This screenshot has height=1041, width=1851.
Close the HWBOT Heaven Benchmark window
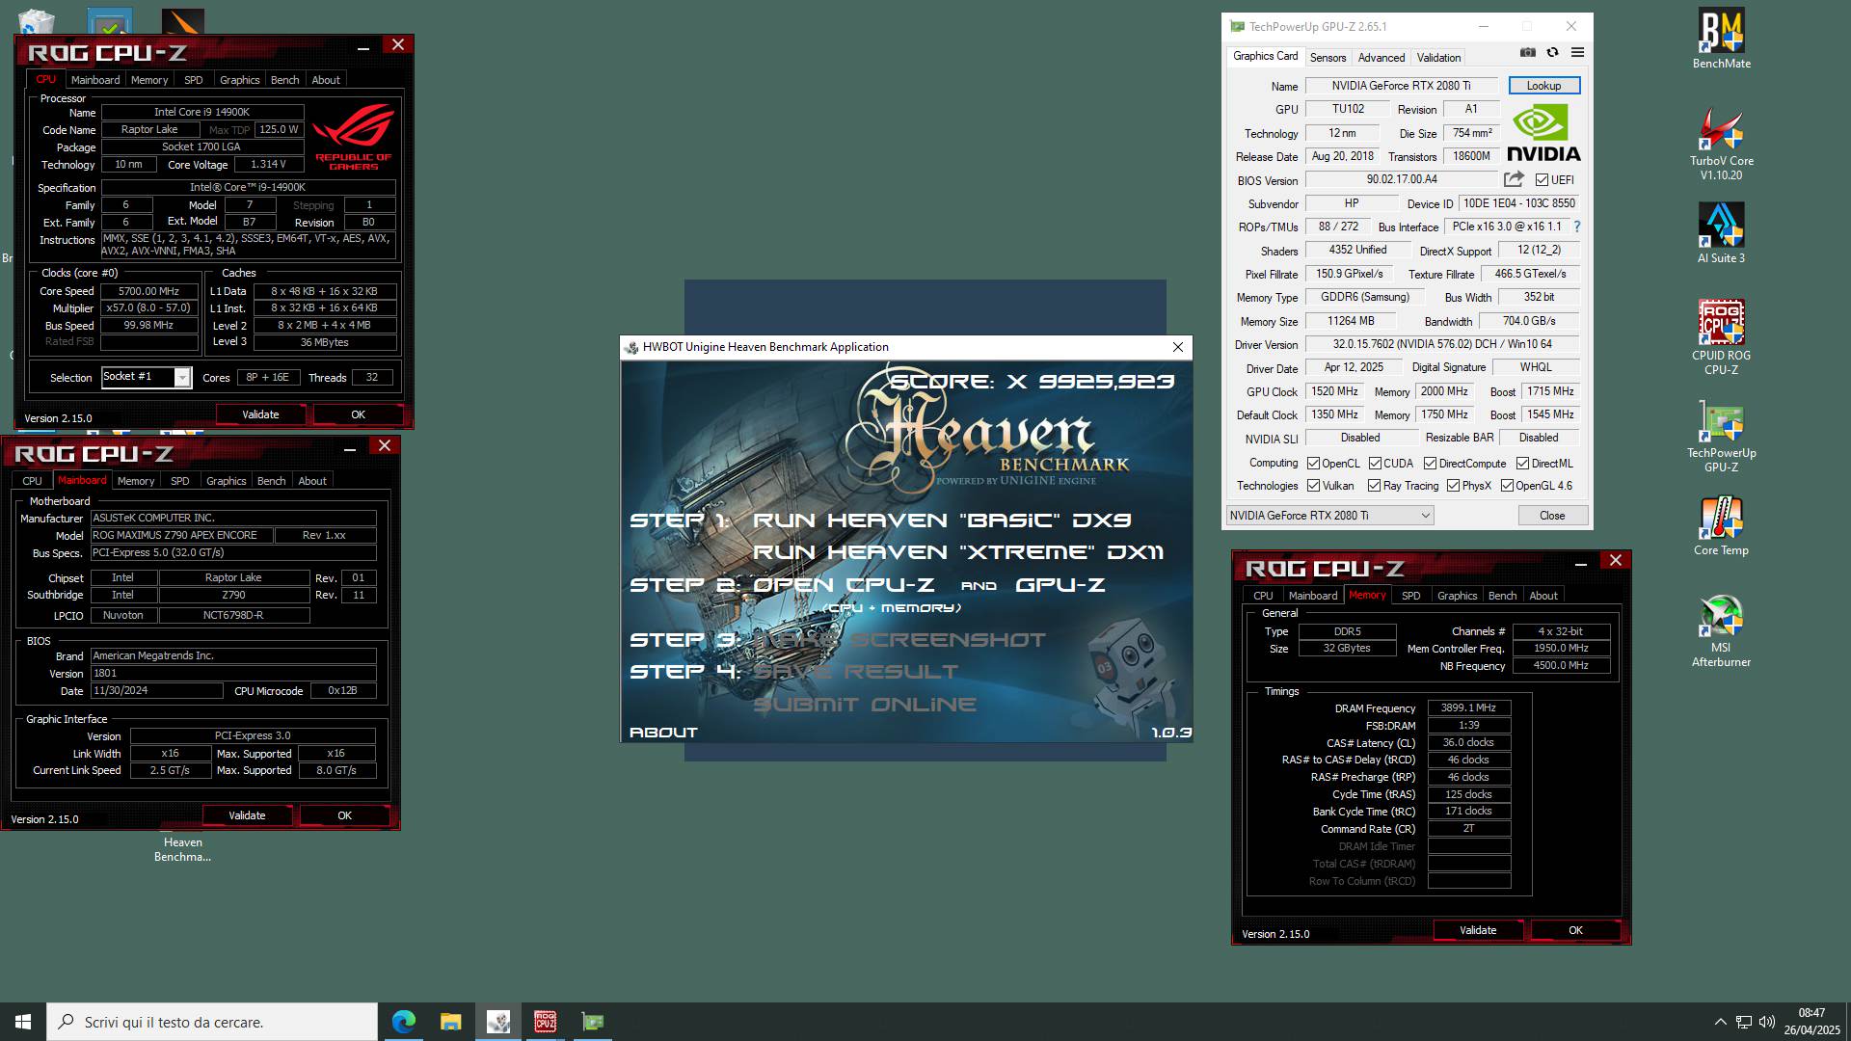pyautogui.click(x=1177, y=347)
